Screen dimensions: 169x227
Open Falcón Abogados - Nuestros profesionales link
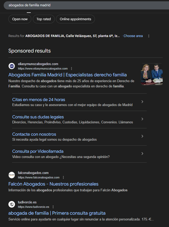[53, 184]
